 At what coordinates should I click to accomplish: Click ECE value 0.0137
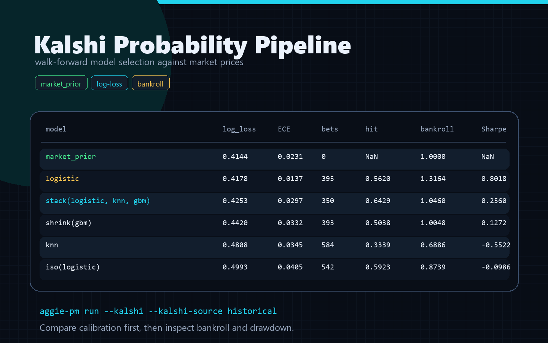tap(290, 179)
